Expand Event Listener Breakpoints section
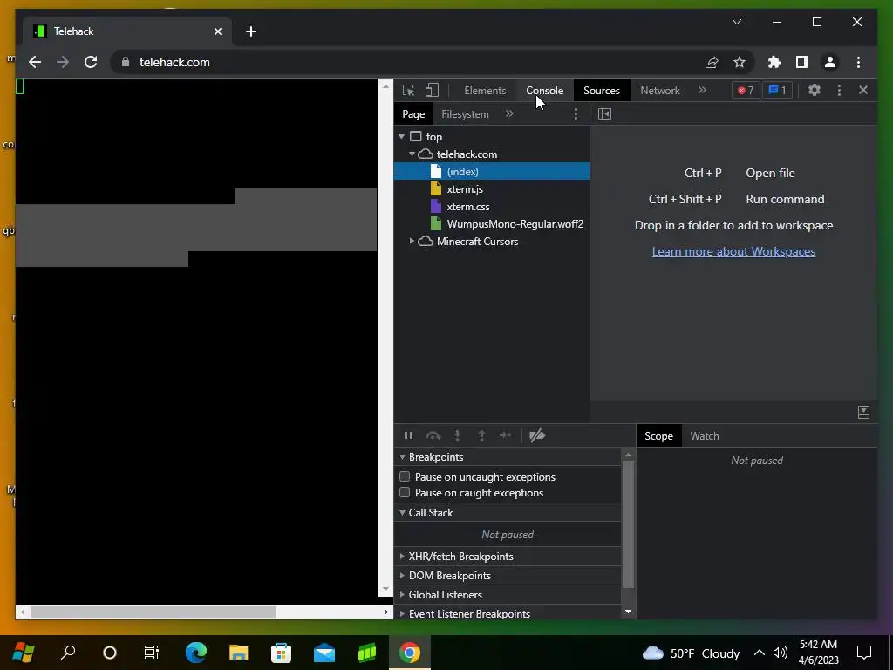The height and width of the screenshot is (670, 893). coord(403,613)
